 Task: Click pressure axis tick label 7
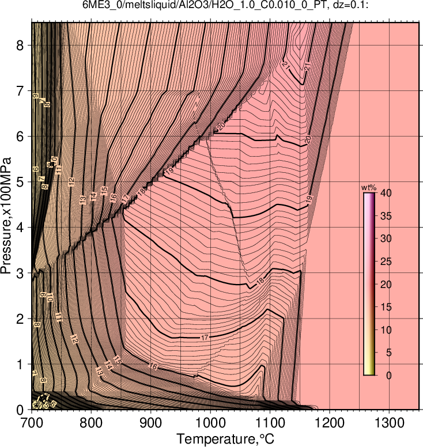(20, 90)
